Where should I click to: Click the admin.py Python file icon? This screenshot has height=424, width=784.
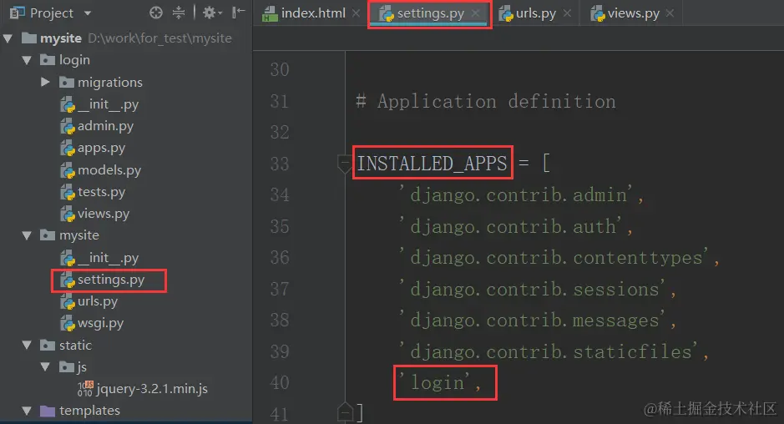tap(68, 127)
